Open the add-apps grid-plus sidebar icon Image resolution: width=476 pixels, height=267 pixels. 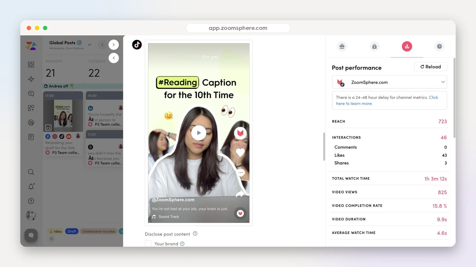point(31,108)
